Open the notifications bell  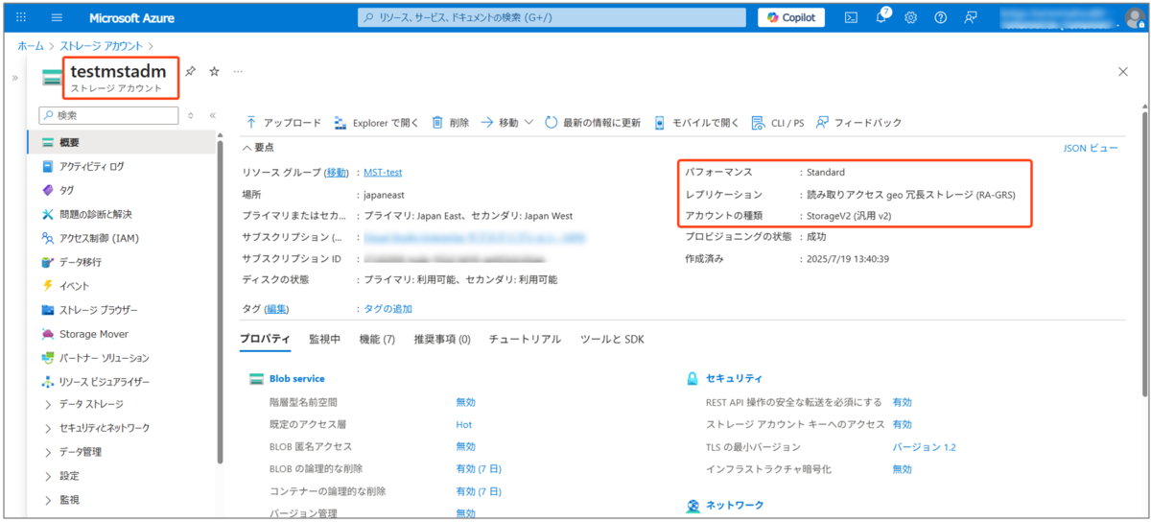[881, 17]
